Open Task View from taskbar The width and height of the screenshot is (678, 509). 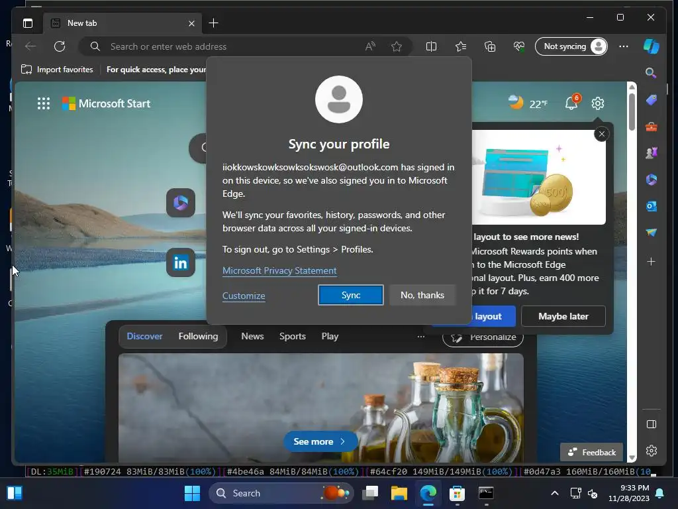(370, 493)
